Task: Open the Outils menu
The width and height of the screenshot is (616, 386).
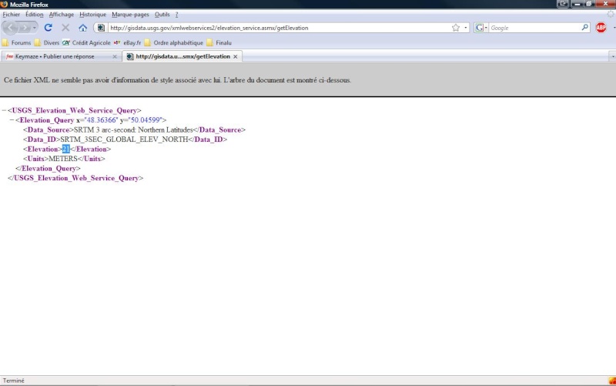Action: pyautogui.click(x=162, y=15)
